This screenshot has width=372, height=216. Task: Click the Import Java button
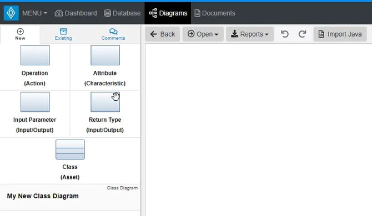340,34
